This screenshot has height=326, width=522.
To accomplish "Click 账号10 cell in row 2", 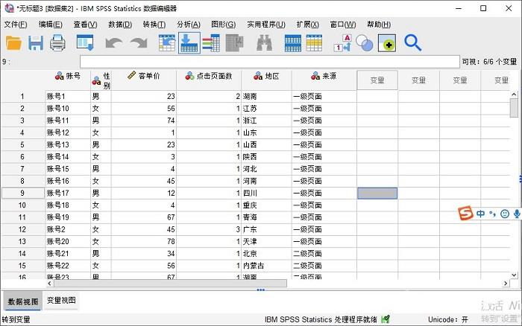I will [68, 109].
